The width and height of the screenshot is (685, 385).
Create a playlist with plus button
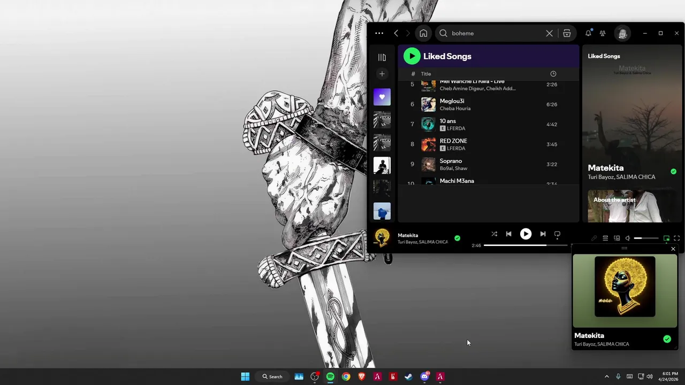(382, 74)
